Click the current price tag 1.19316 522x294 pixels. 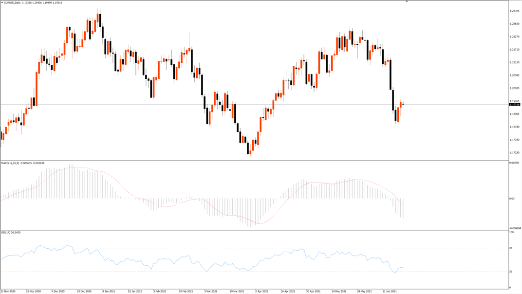515,105
